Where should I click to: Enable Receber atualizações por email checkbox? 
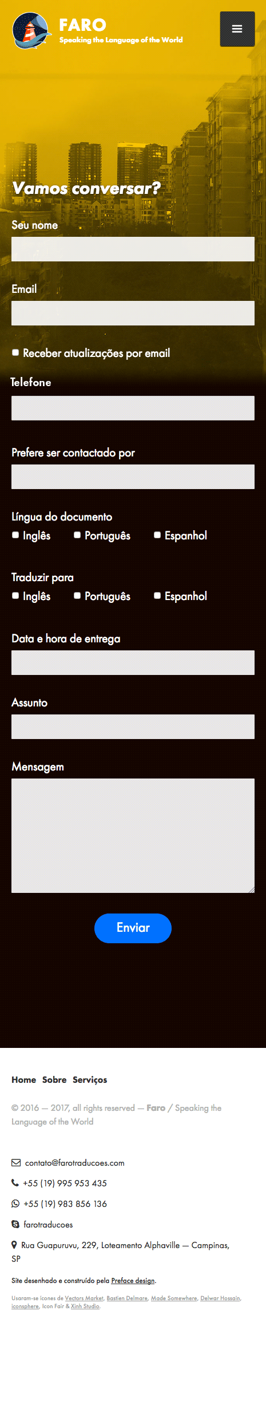click(15, 352)
